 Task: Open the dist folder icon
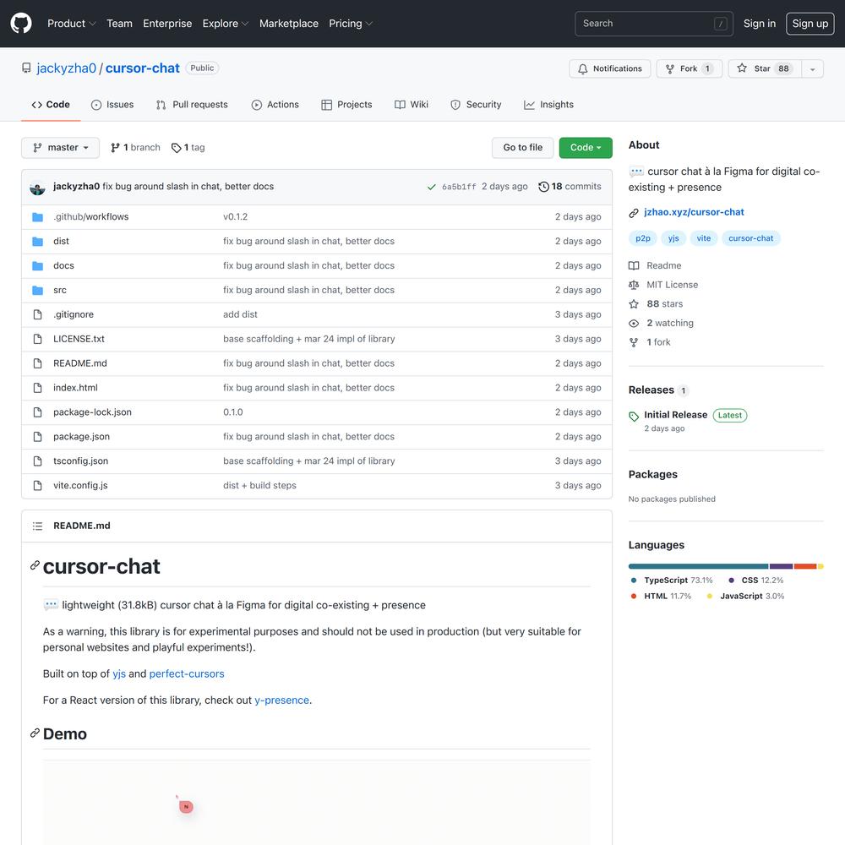(37, 241)
